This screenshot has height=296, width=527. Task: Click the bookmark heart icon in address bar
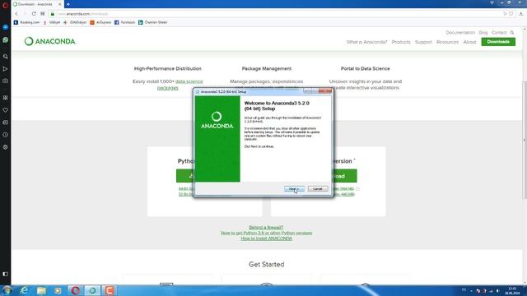pos(511,14)
